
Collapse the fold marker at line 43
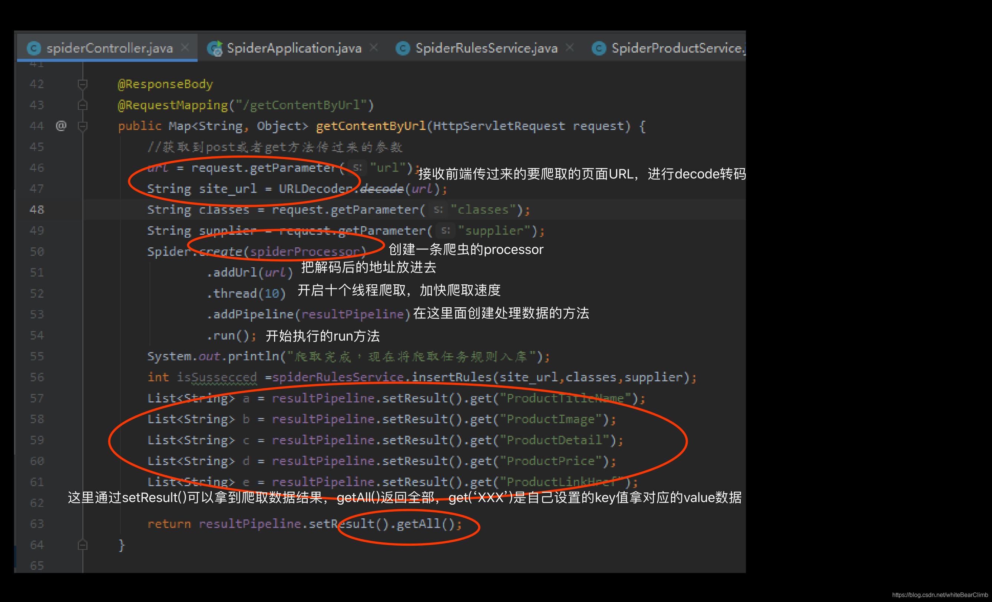click(83, 105)
